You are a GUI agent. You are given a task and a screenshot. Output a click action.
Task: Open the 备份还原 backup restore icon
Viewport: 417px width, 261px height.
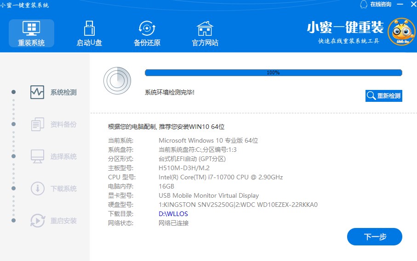tap(147, 28)
